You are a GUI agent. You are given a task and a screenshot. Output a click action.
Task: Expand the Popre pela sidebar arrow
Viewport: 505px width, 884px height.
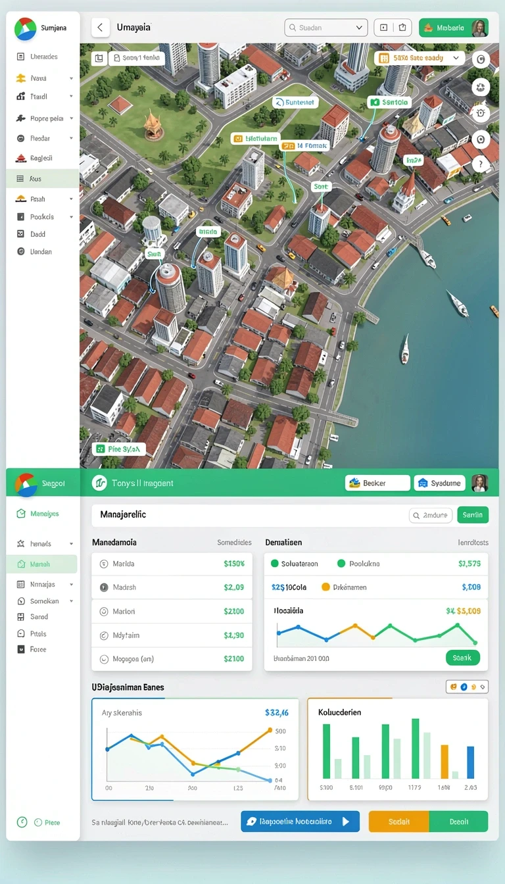pyautogui.click(x=71, y=119)
